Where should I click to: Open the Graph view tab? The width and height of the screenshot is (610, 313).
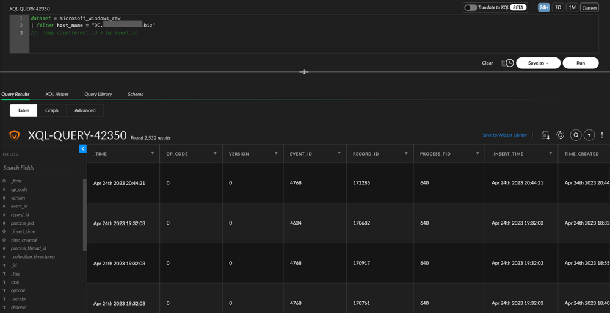coord(52,110)
